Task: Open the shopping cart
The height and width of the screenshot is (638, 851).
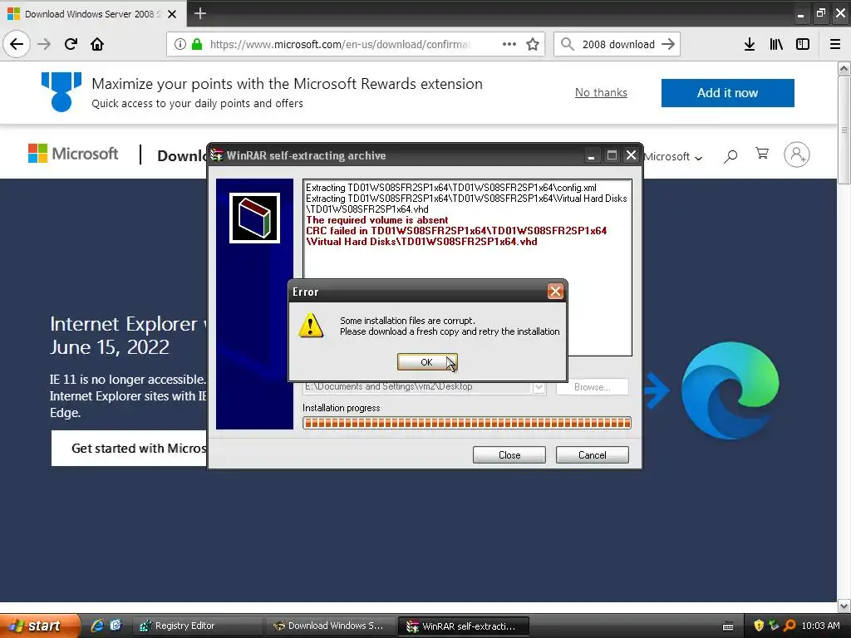Action: [762, 154]
